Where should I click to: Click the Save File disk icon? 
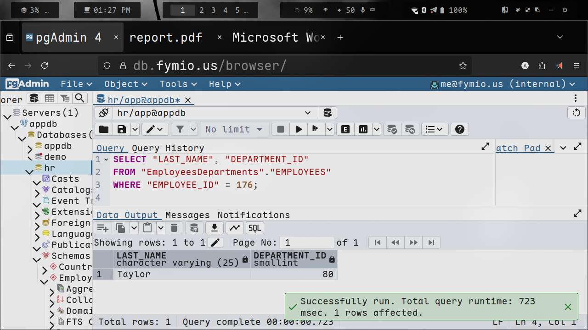click(x=121, y=129)
